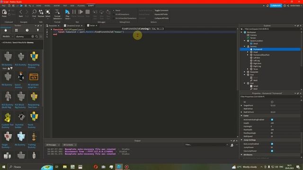Viewport: 303px width, 170px height.
Task: Collapse the Jump Settings section in Properties
Action: tap(241, 140)
